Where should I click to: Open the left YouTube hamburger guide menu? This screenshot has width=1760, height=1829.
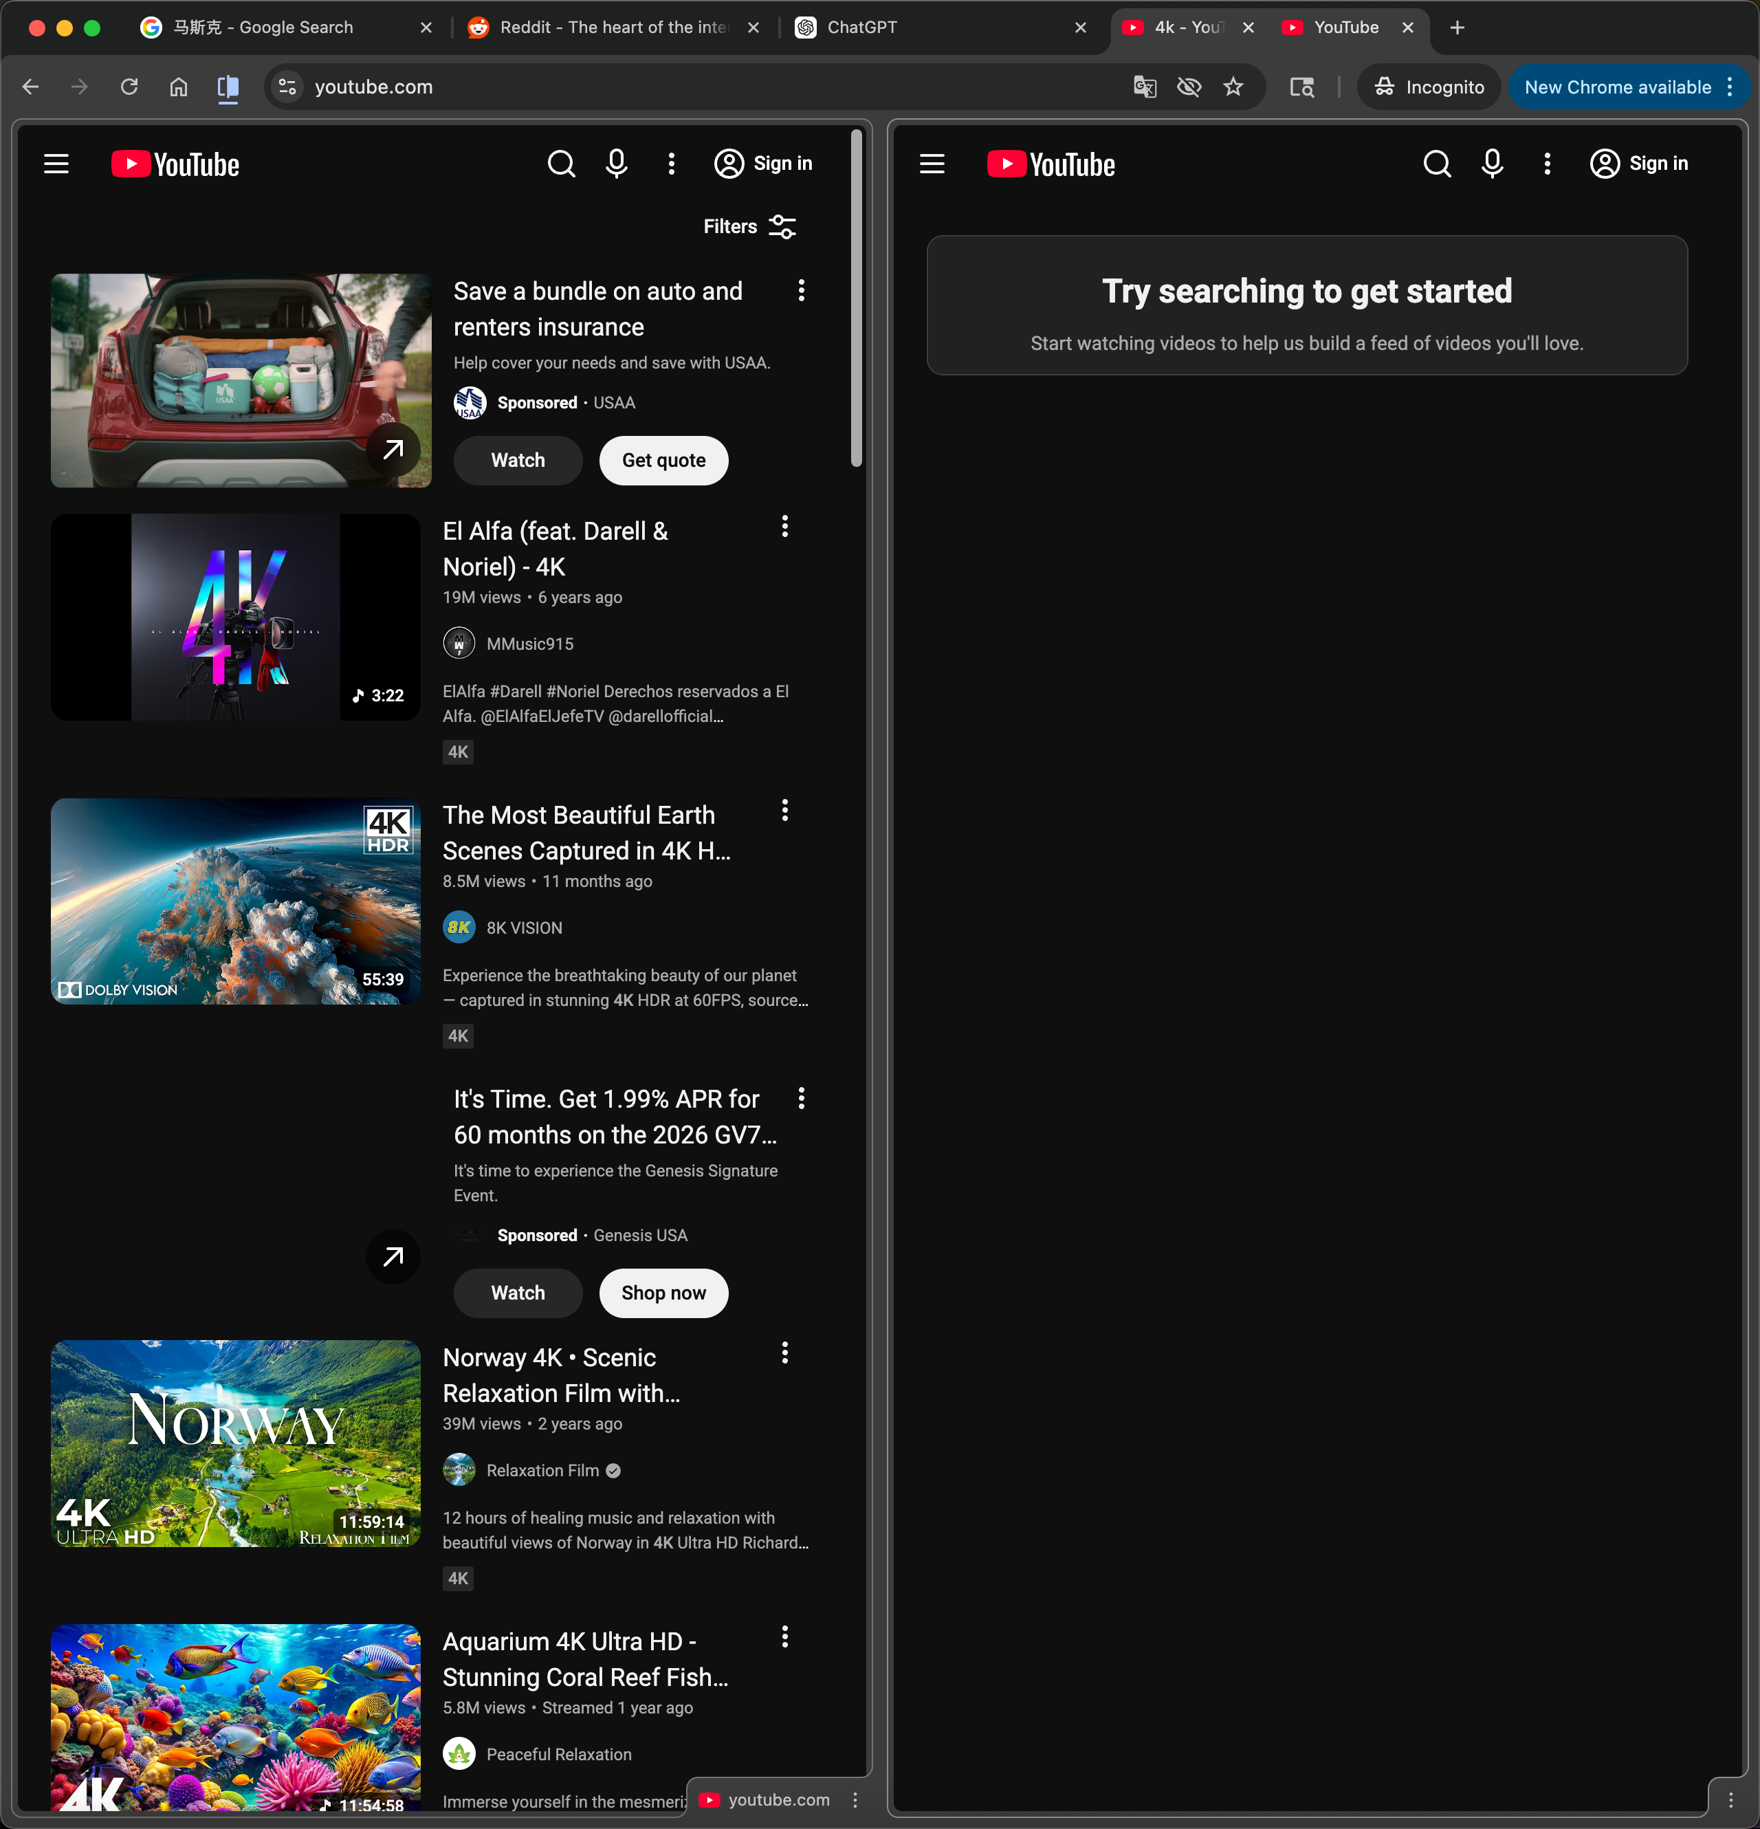[57, 164]
